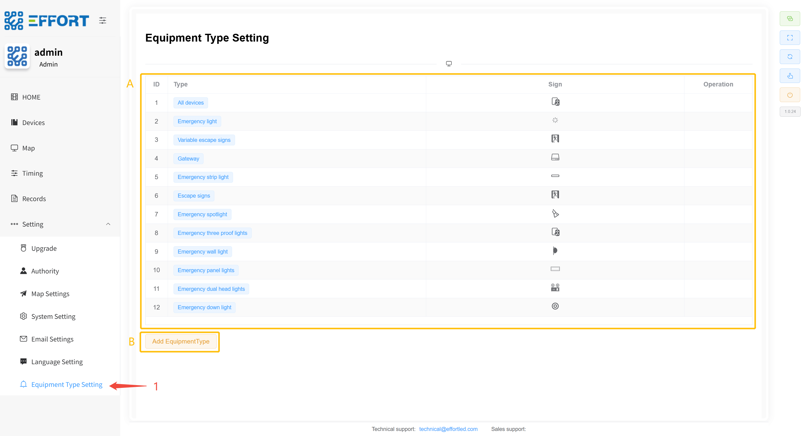
Task: Click the monitor icon above the table
Action: coord(449,64)
